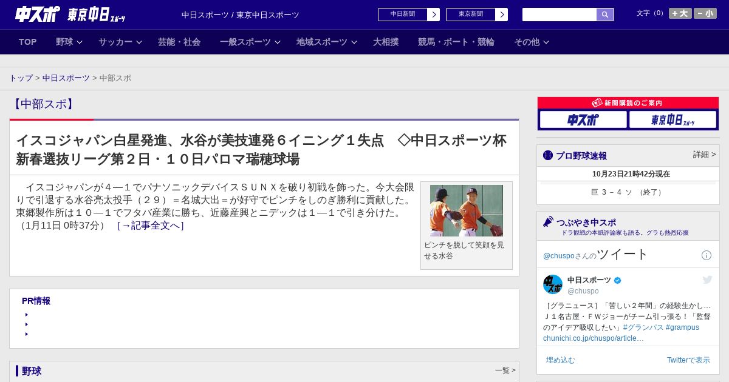Click the 中日スポーツ / 東京中日スポーツ header text

coord(241,15)
